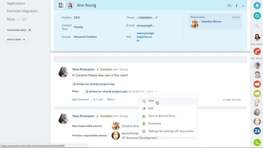Click the blue 24 icon
The image size is (263, 148).
[257, 131]
